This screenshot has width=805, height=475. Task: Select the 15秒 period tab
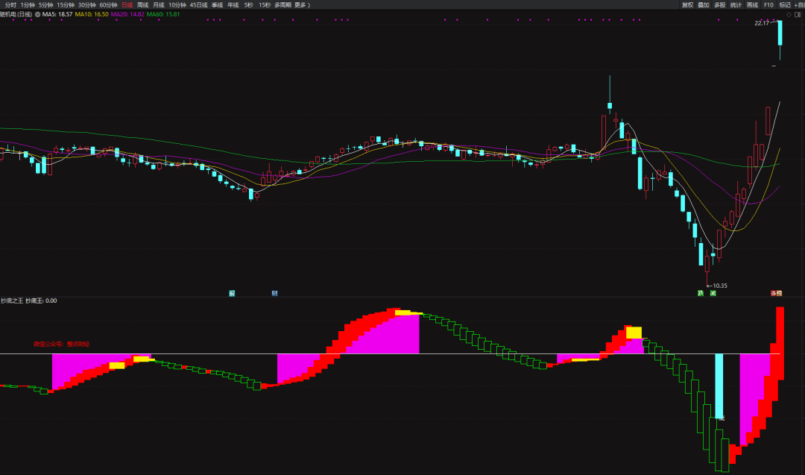tap(265, 4)
